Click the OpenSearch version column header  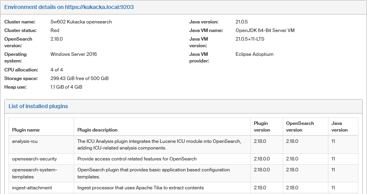tap(300, 126)
